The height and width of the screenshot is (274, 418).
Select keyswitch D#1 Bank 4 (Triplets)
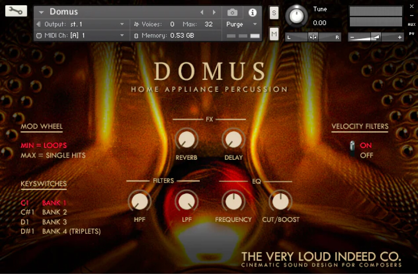tap(61, 231)
